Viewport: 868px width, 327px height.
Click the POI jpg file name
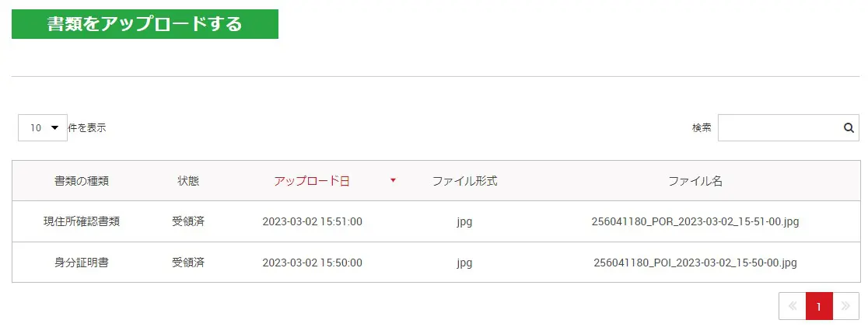[695, 263]
